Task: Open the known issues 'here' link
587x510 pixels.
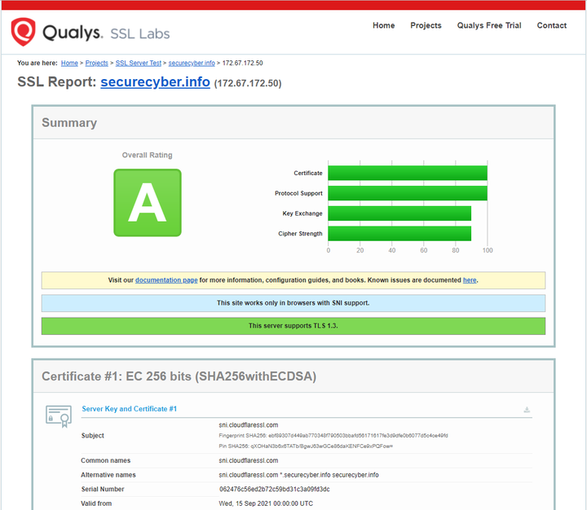Action: click(470, 280)
